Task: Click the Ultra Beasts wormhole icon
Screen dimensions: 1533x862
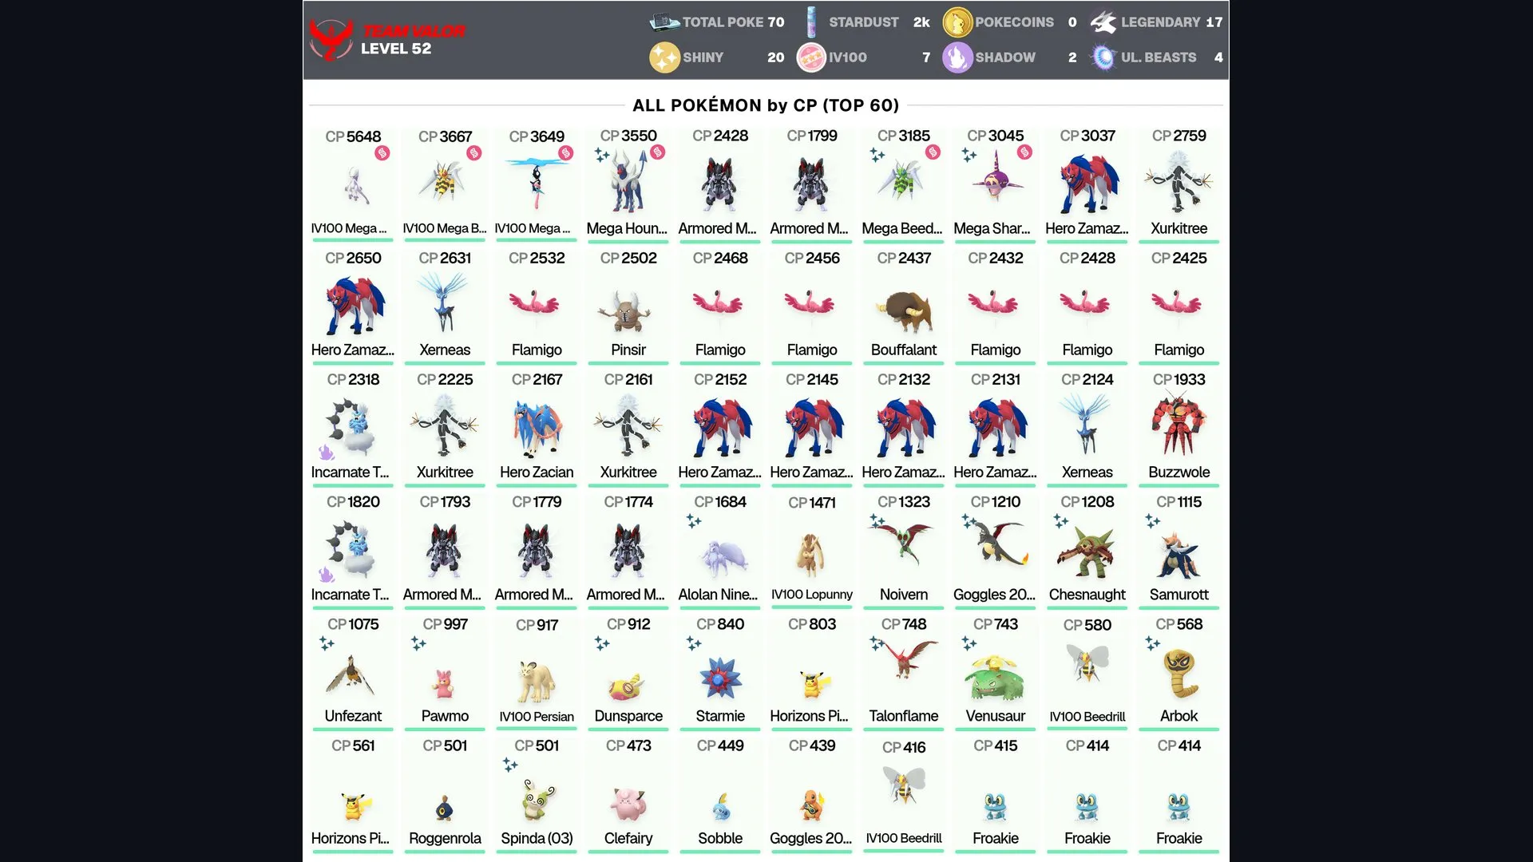Action: tap(1103, 57)
